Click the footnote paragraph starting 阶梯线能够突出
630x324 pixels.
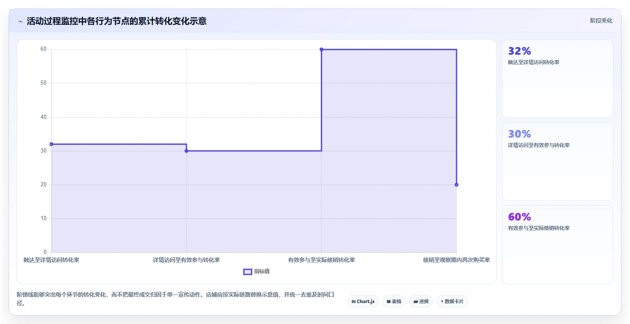pyautogui.click(x=175, y=299)
